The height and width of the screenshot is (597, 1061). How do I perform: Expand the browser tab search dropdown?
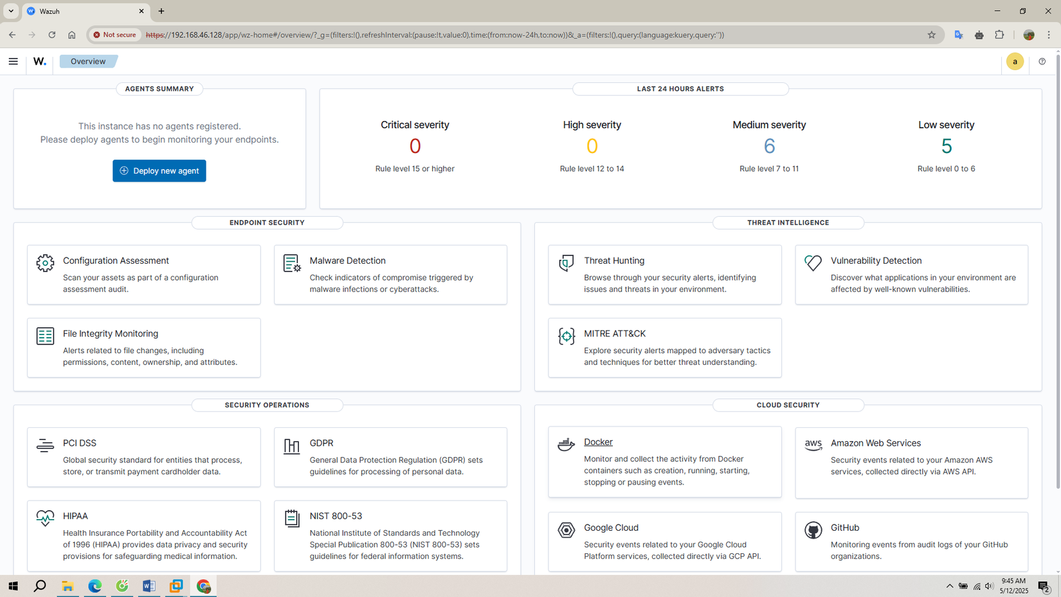coord(11,11)
